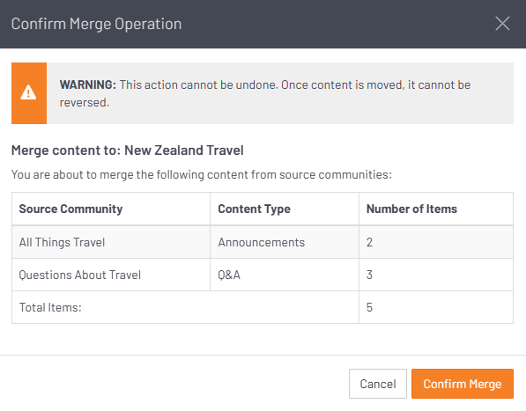Click the orange warning triangle icon
Image resolution: width=526 pixels, height=411 pixels.
[28, 92]
